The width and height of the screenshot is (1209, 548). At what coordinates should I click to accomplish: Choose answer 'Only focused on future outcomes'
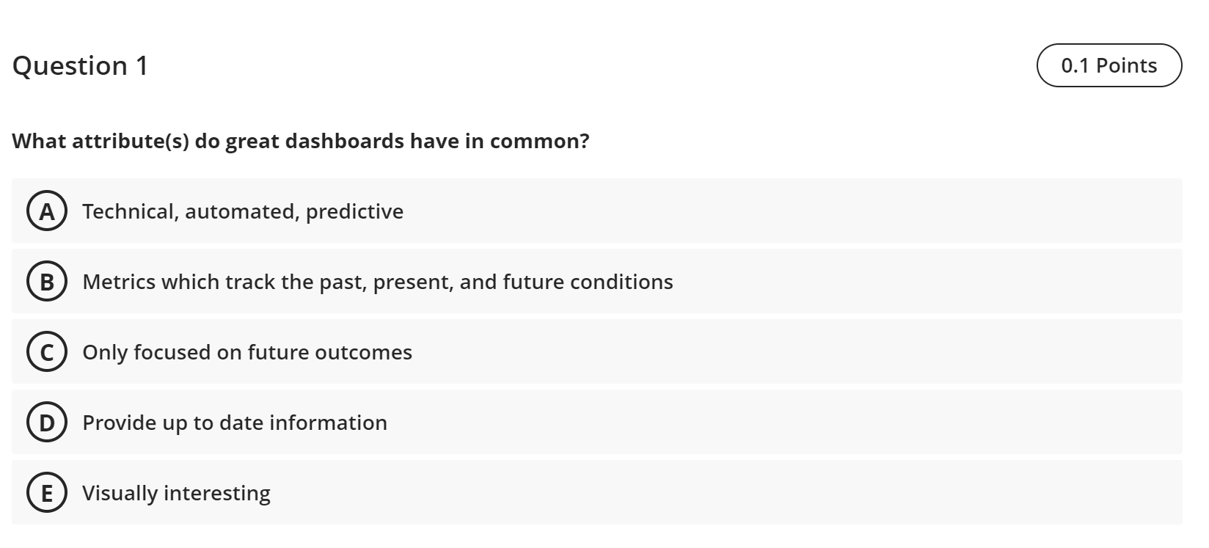coord(247,352)
